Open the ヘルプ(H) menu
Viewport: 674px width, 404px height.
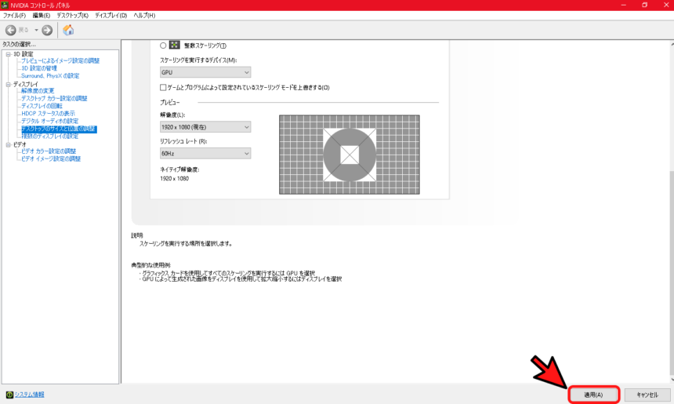[144, 15]
